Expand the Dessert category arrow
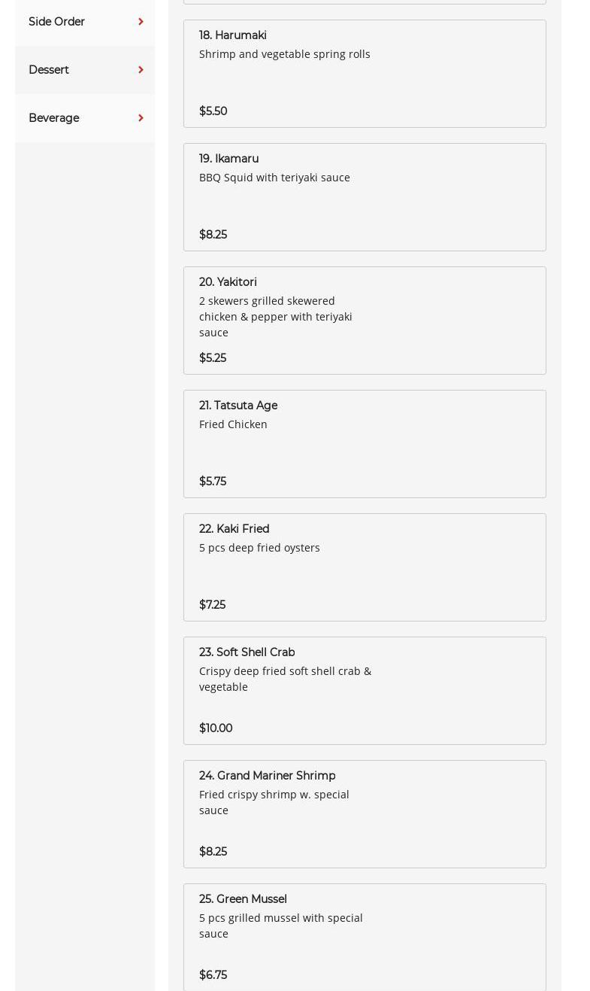Image resolution: width=590 pixels, height=991 pixels. (141, 70)
